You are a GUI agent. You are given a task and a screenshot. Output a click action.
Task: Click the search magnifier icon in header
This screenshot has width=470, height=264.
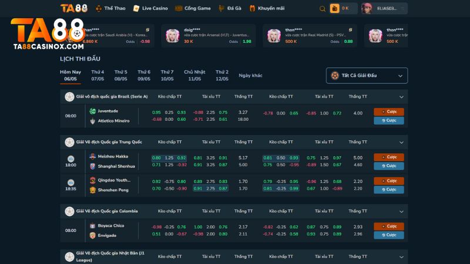click(x=322, y=9)
